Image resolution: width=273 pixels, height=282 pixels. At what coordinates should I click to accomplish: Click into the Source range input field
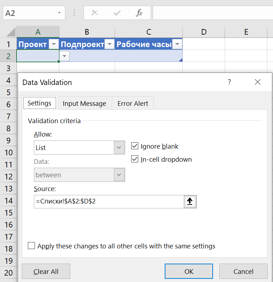(109, 201)
